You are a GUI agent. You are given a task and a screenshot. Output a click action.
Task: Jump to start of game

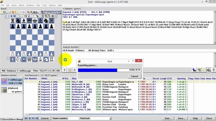pyautogui.click(x=6, y=16)
